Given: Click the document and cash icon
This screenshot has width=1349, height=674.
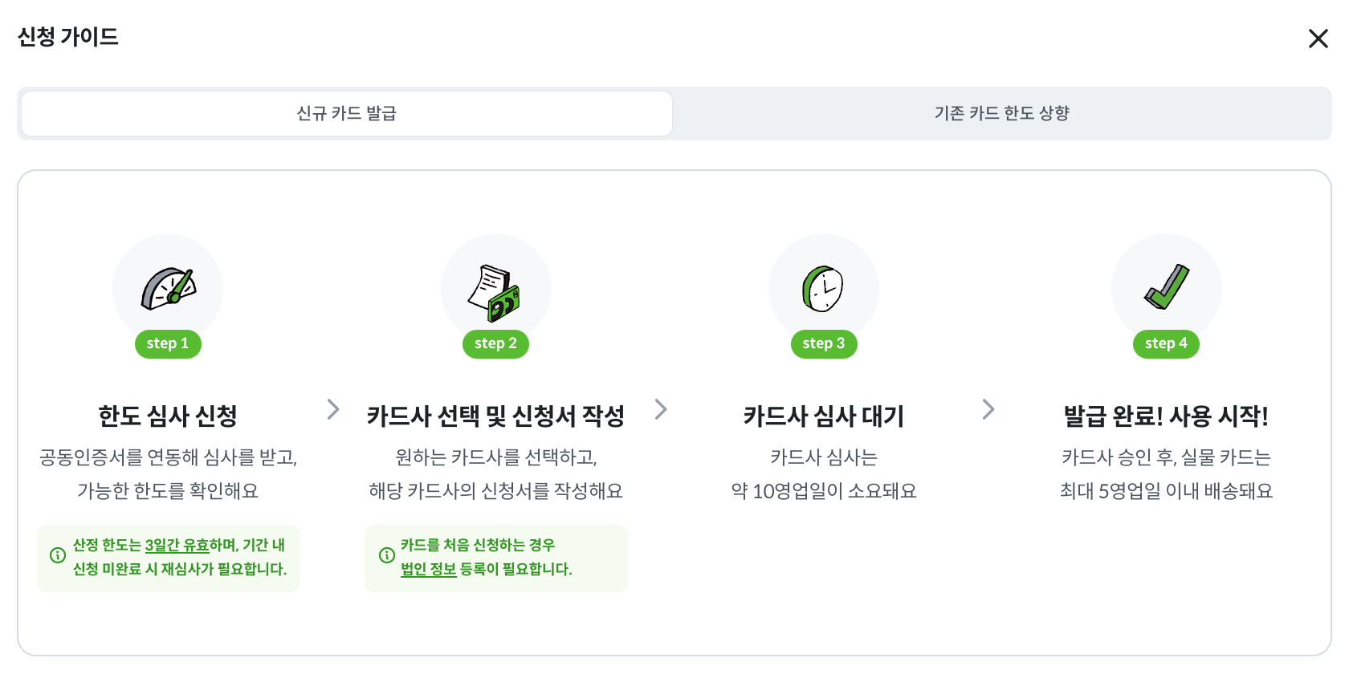Looking at the screenshot, I should 495,292.
